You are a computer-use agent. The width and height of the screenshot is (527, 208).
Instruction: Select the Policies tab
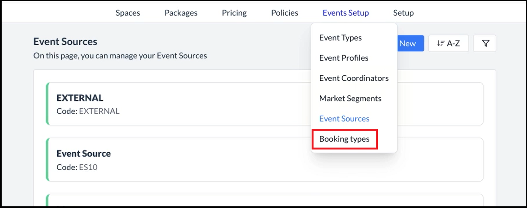click(x=285, y=13)
